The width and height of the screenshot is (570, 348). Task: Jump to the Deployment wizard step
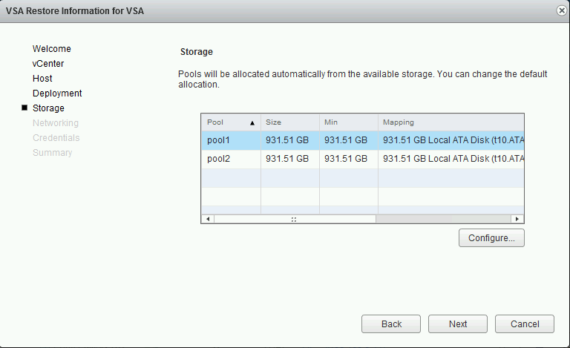(x=57, y=93)
